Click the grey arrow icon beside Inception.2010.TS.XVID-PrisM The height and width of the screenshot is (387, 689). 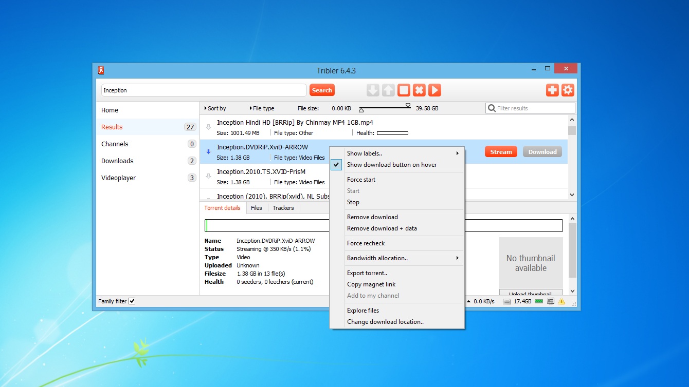point(208,176)
